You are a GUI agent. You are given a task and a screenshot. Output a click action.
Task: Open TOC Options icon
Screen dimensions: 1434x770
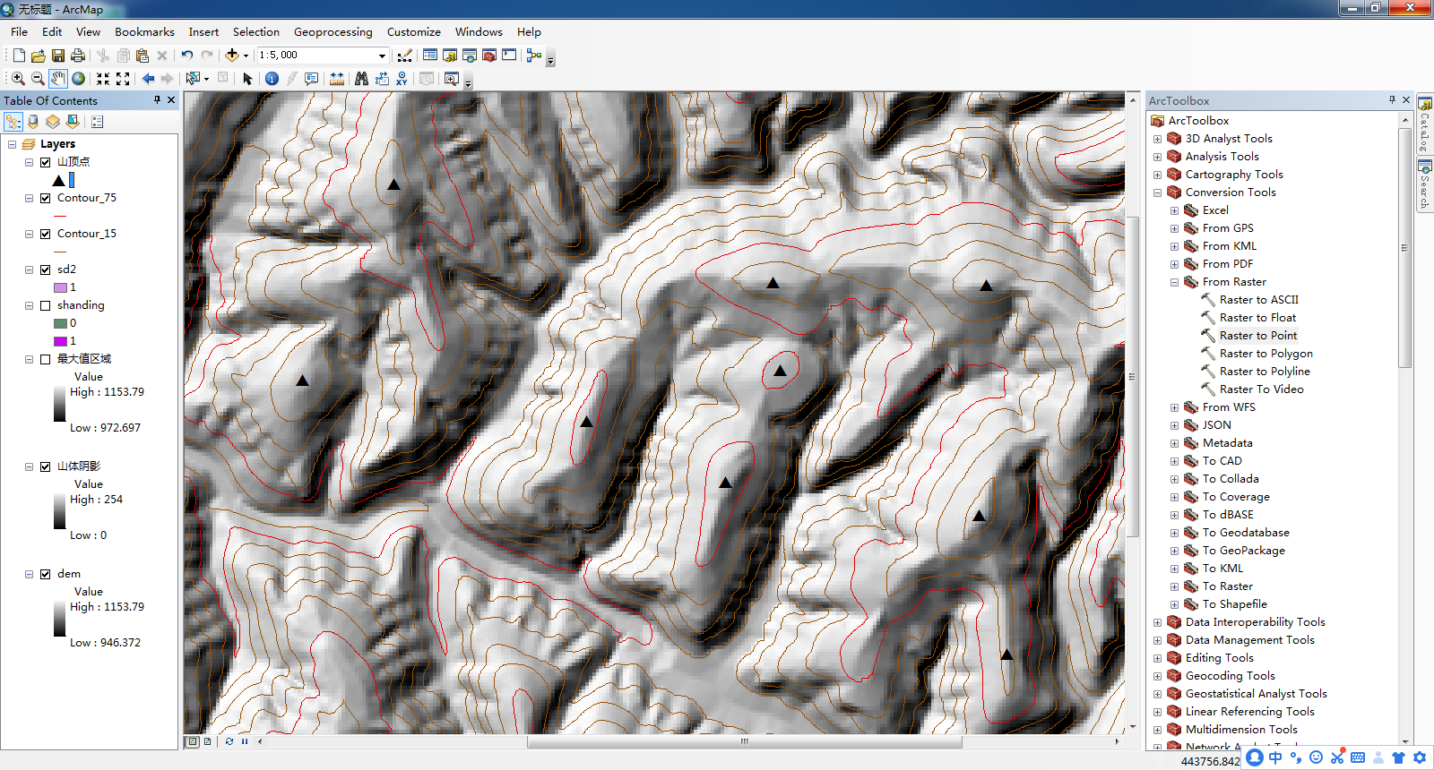coord(98,121)
